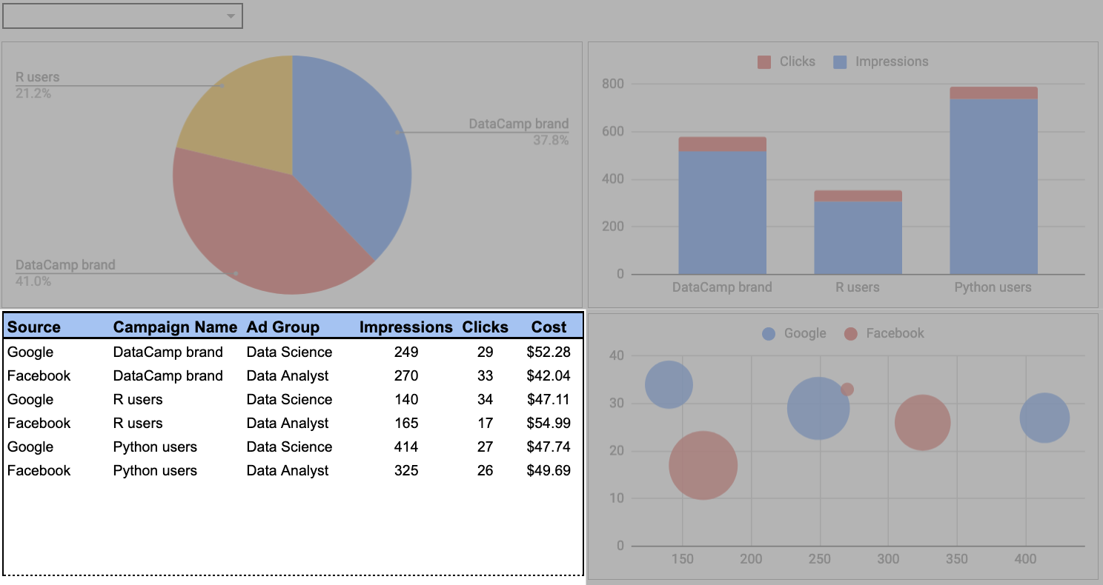The image size is (1103, 585).
Task: Select the large red Facebook bubble near 165
Action: 703,465
